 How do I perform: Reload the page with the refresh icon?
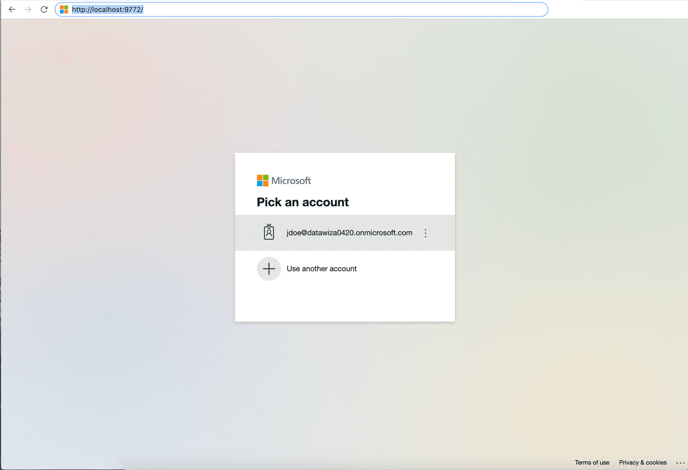coord(44,9)
